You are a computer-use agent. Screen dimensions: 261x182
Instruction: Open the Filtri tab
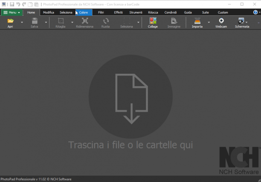(101, 12)
